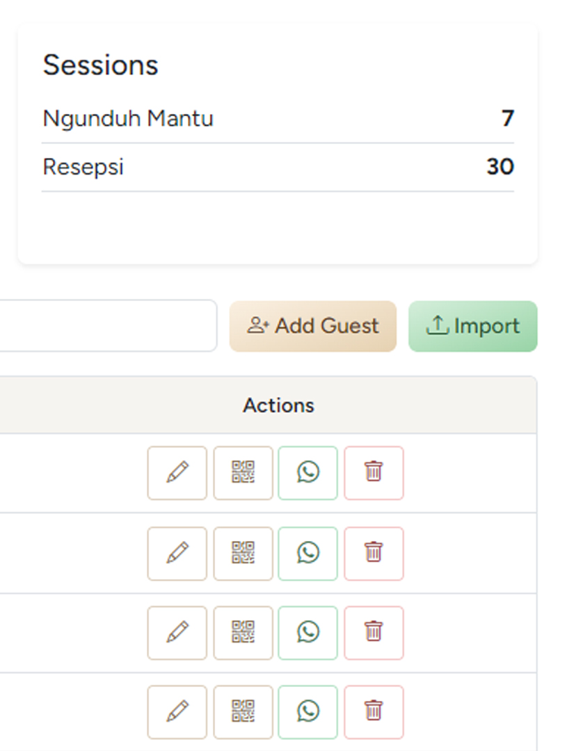This screenshot has width=567, height=751.
Task: Send WhatsApp message for fourth row
Action: click(x=308, y=712)
